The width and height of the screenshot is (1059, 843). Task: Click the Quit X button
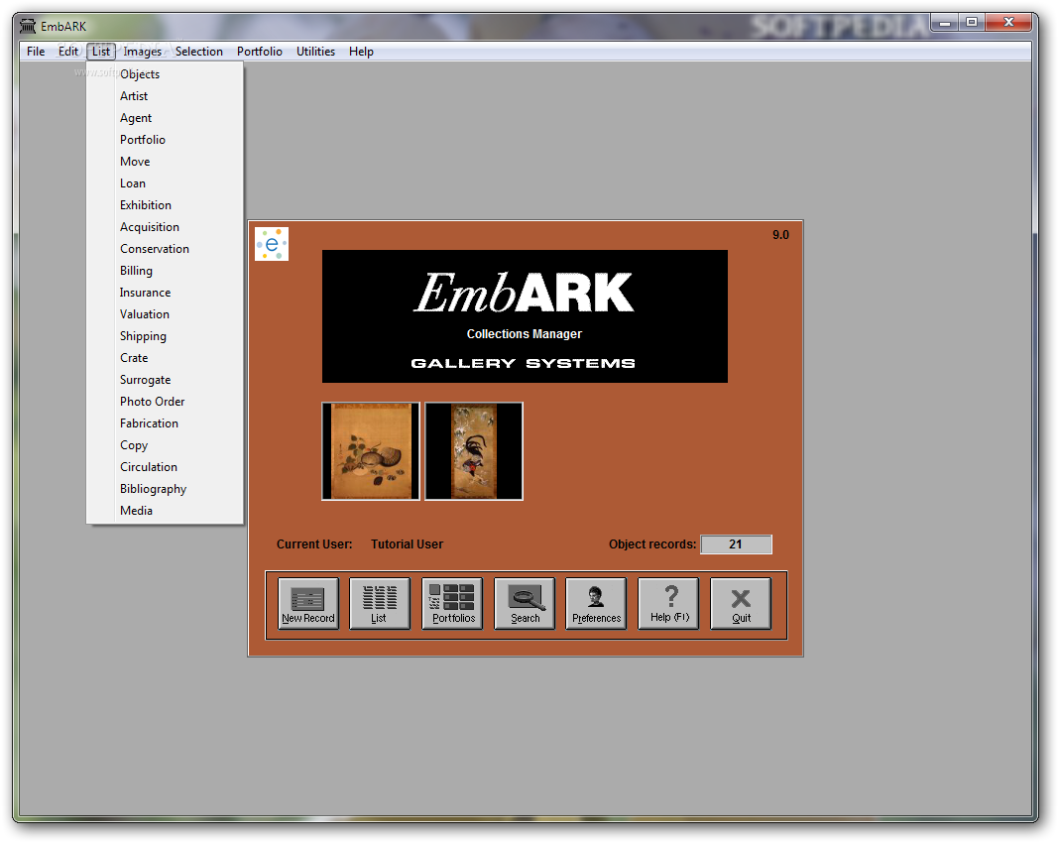(741, 603)
